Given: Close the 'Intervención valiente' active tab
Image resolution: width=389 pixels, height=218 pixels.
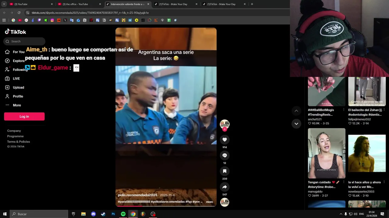Looking at the screenshot, I should click(148, 4).
